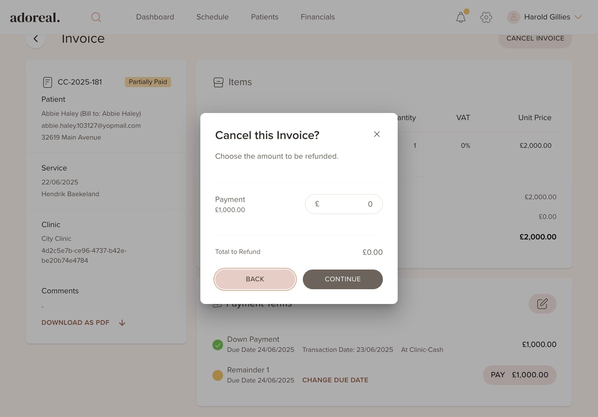This screenshot has height=417, width=598.
Task: Close the cancel invoice dialog
Action: [377, 134]
